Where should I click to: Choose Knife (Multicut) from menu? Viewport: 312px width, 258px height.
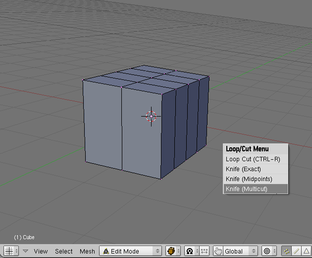pos(256,189)
